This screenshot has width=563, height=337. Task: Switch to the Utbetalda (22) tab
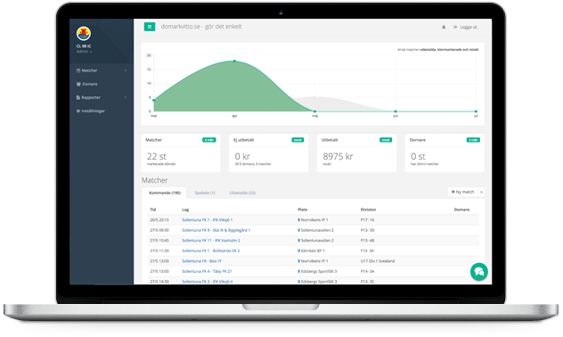(242, 193)
